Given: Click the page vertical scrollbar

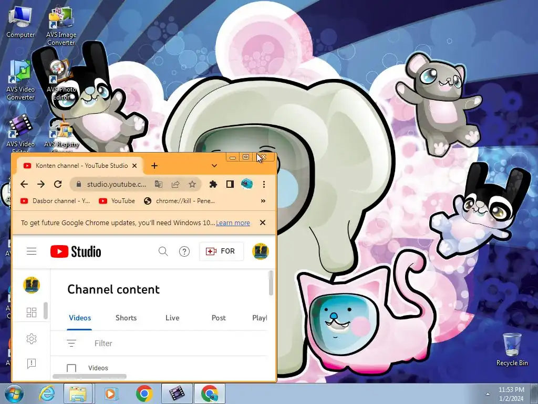Looking at the screenshot, I should [271, 282].
